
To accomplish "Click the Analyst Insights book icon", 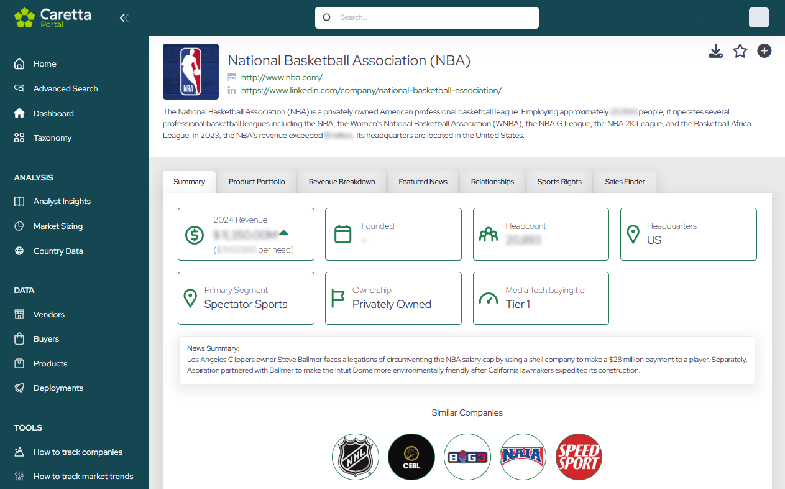I will 19,202.
